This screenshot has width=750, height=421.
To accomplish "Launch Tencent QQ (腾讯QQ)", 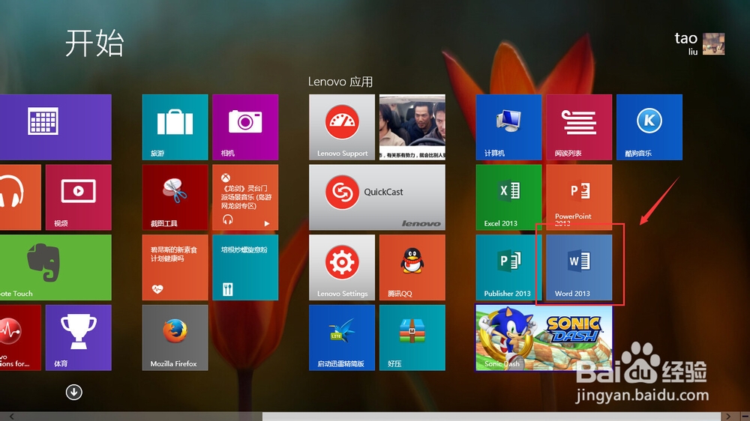I will 412,267.
